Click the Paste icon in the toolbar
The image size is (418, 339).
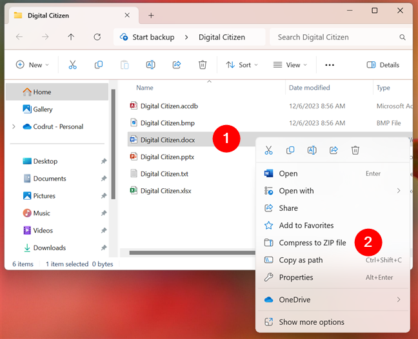click(x=124, y=64)
